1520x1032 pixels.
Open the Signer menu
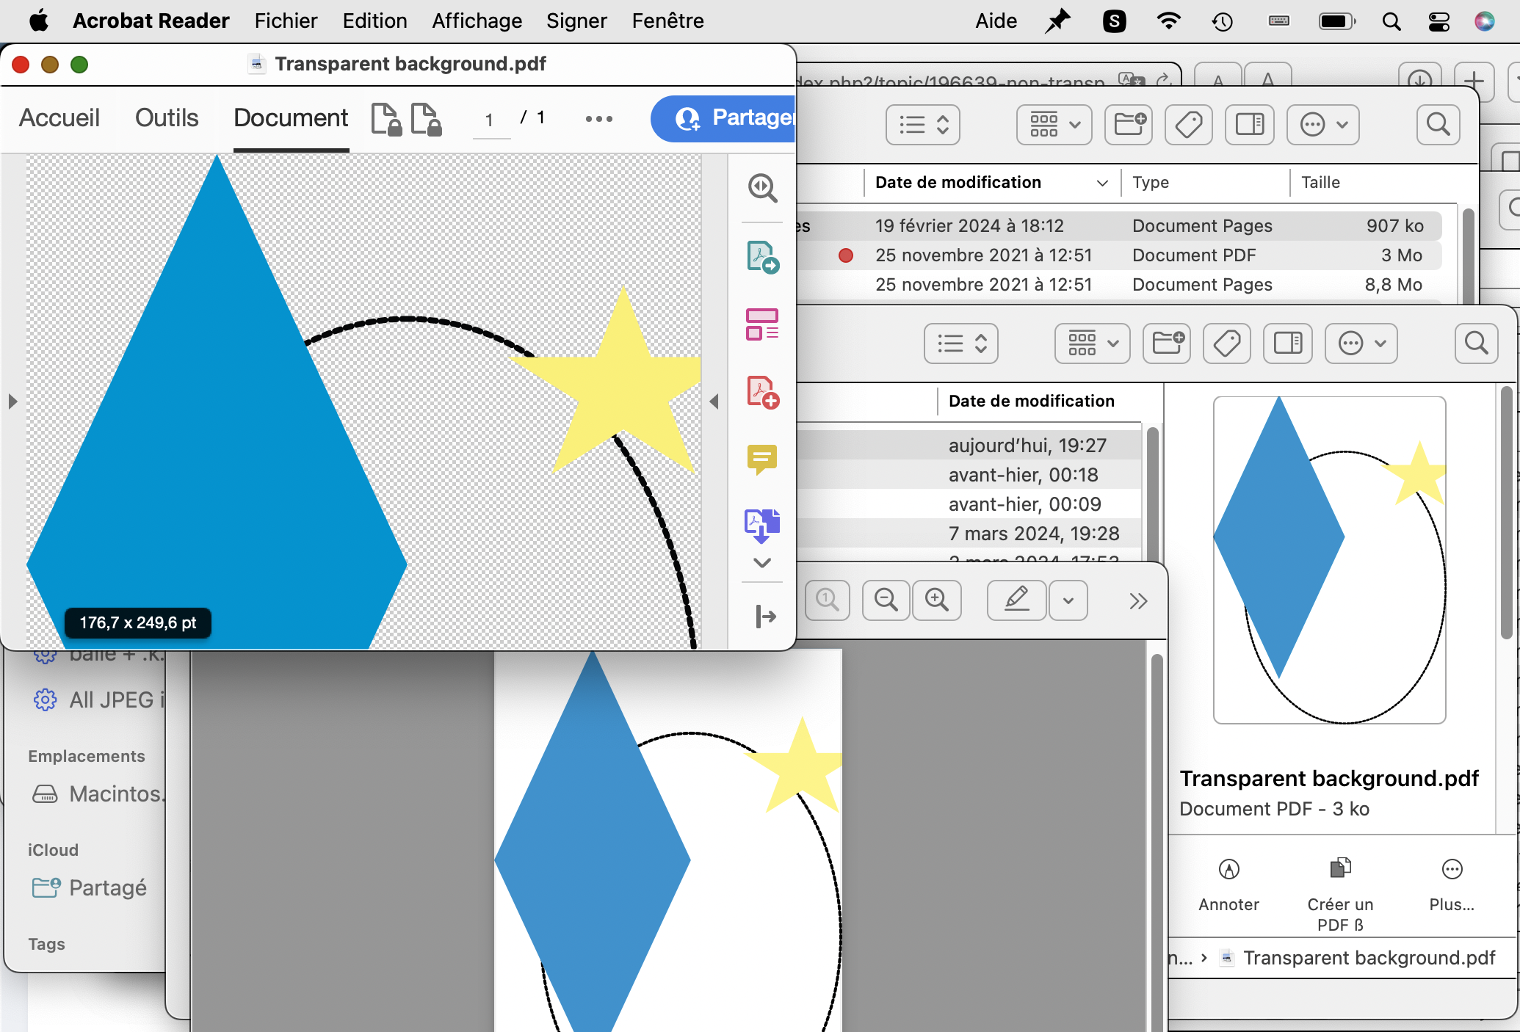[576, 21]
